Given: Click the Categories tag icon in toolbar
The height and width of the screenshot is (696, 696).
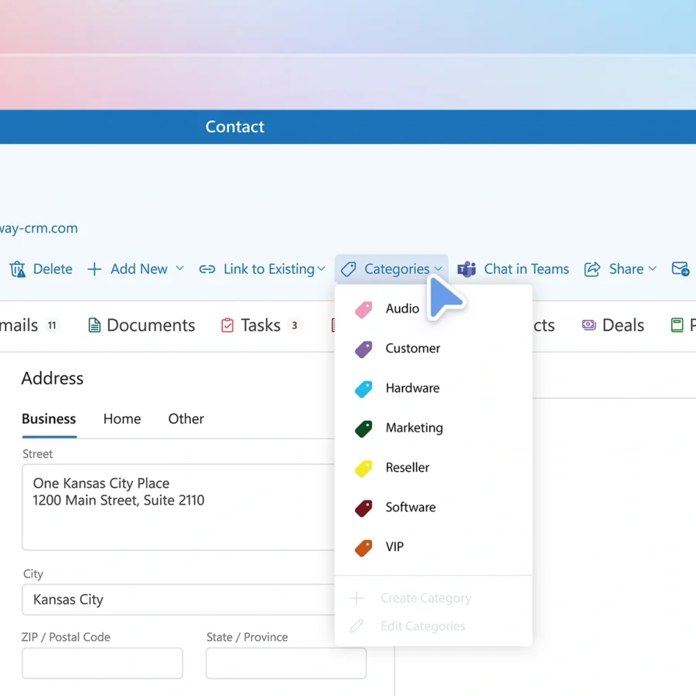Looking at the screenshot, I should tap(349, 269).
